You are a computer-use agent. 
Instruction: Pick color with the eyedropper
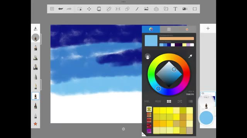(x=190, y=56)
